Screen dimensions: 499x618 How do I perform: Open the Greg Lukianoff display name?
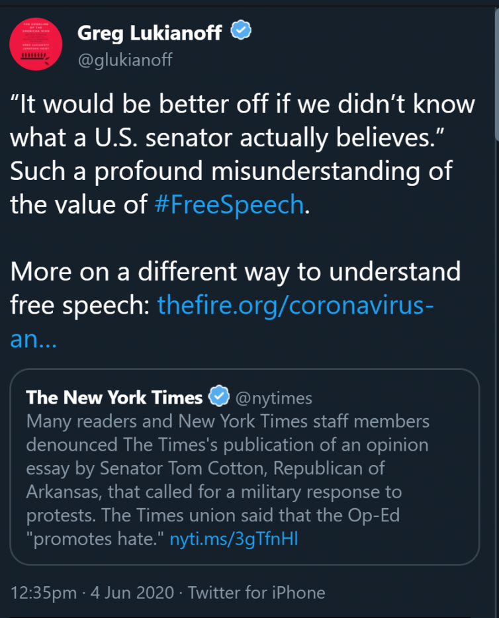[x=149, y=32]
